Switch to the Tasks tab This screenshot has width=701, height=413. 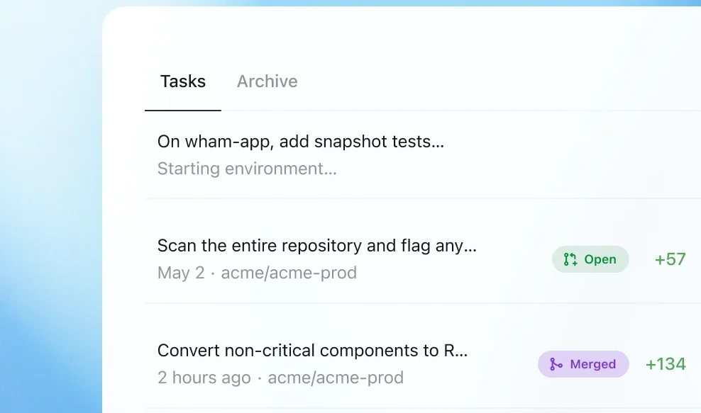point(183,81)
